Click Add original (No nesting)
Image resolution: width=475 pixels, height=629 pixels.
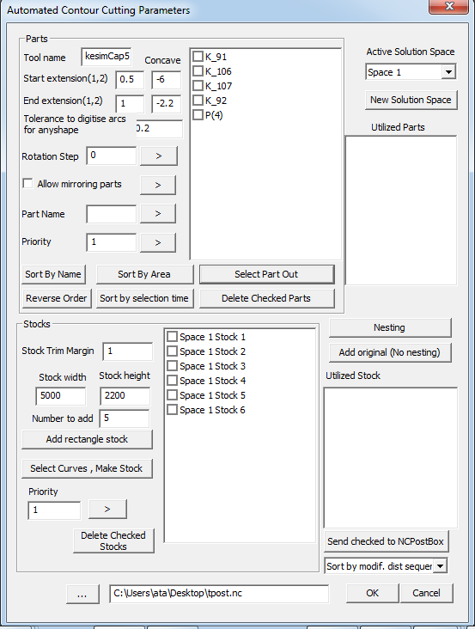(x=390, y=352)
